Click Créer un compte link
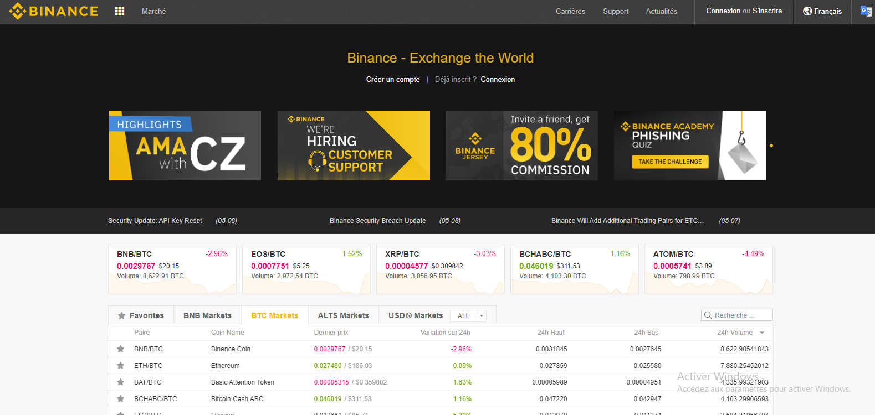The height and width of the screenshot is (415, 875). [393, 80]
